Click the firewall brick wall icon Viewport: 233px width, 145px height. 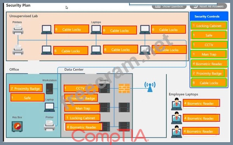(x=124, y=88)
